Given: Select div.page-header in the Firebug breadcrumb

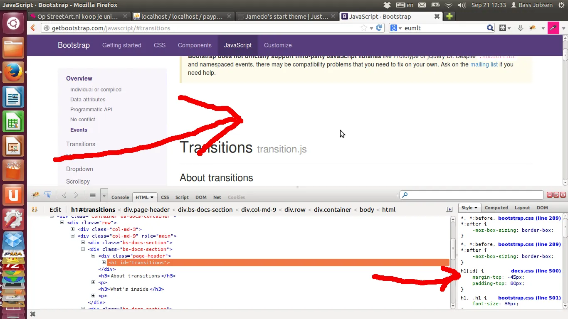Looking at the screenshot, I should coord(146,210).
